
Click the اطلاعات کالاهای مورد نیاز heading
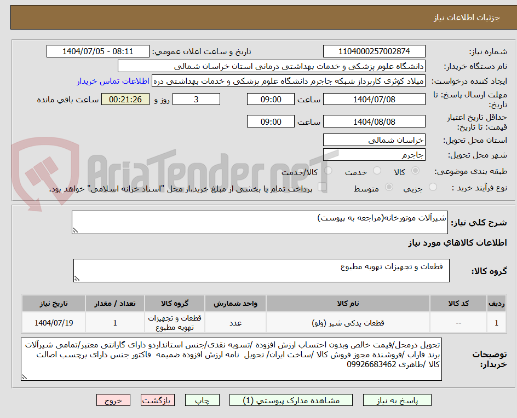tap(457, 243)
